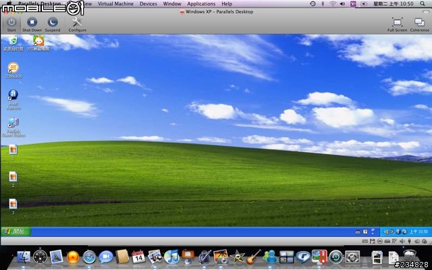Click the Parallels Desktop icon in Dock
Viewport: 432px width, 270px height.
(x=319, y=256)
